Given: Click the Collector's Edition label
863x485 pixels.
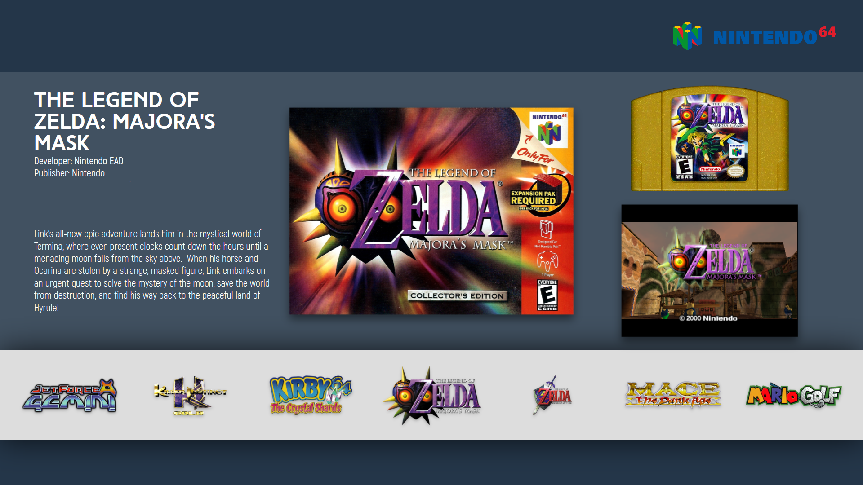Looking at the screenshot, I should click(x=457, y=295).
